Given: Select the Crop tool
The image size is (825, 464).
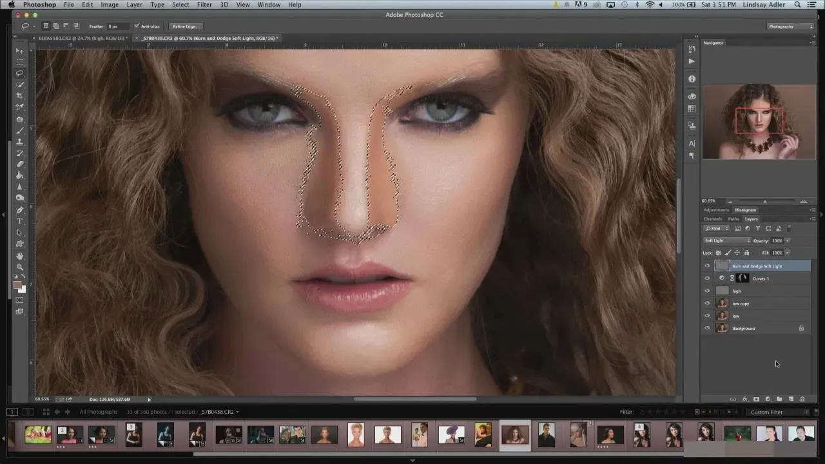Looking at the screenshot, I should (x=20, y=96).
